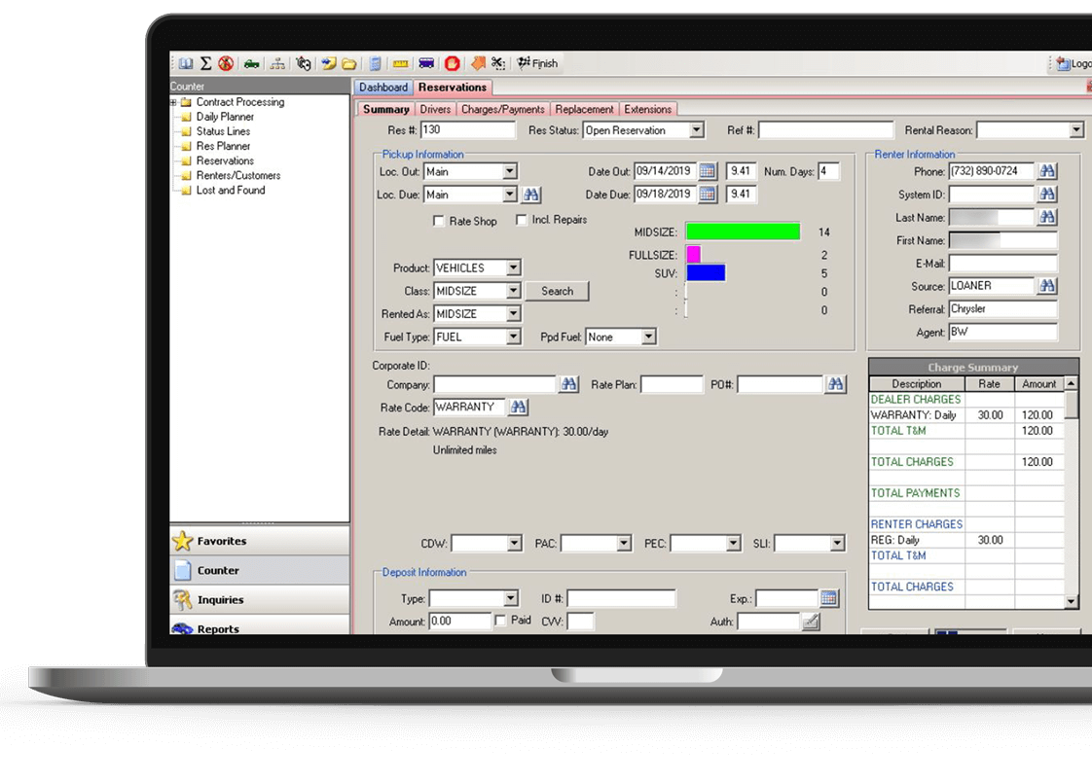This screenshot has width=1092, height=783.
Task: Click the open folder toolbar icon
Action: [x=348, y=64]
